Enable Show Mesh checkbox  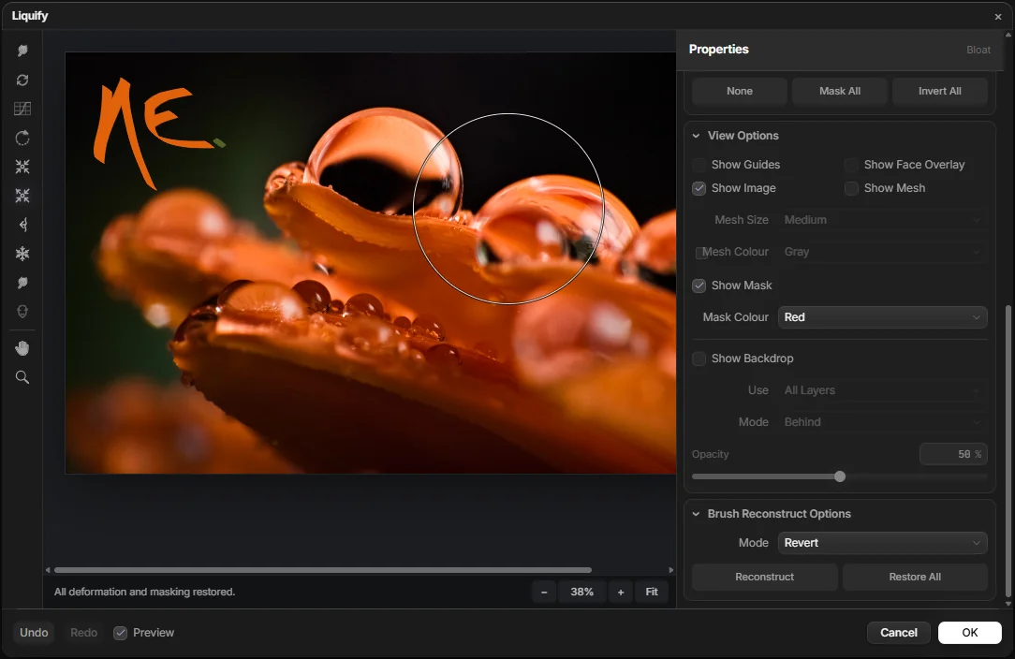[x=852, y=188]
